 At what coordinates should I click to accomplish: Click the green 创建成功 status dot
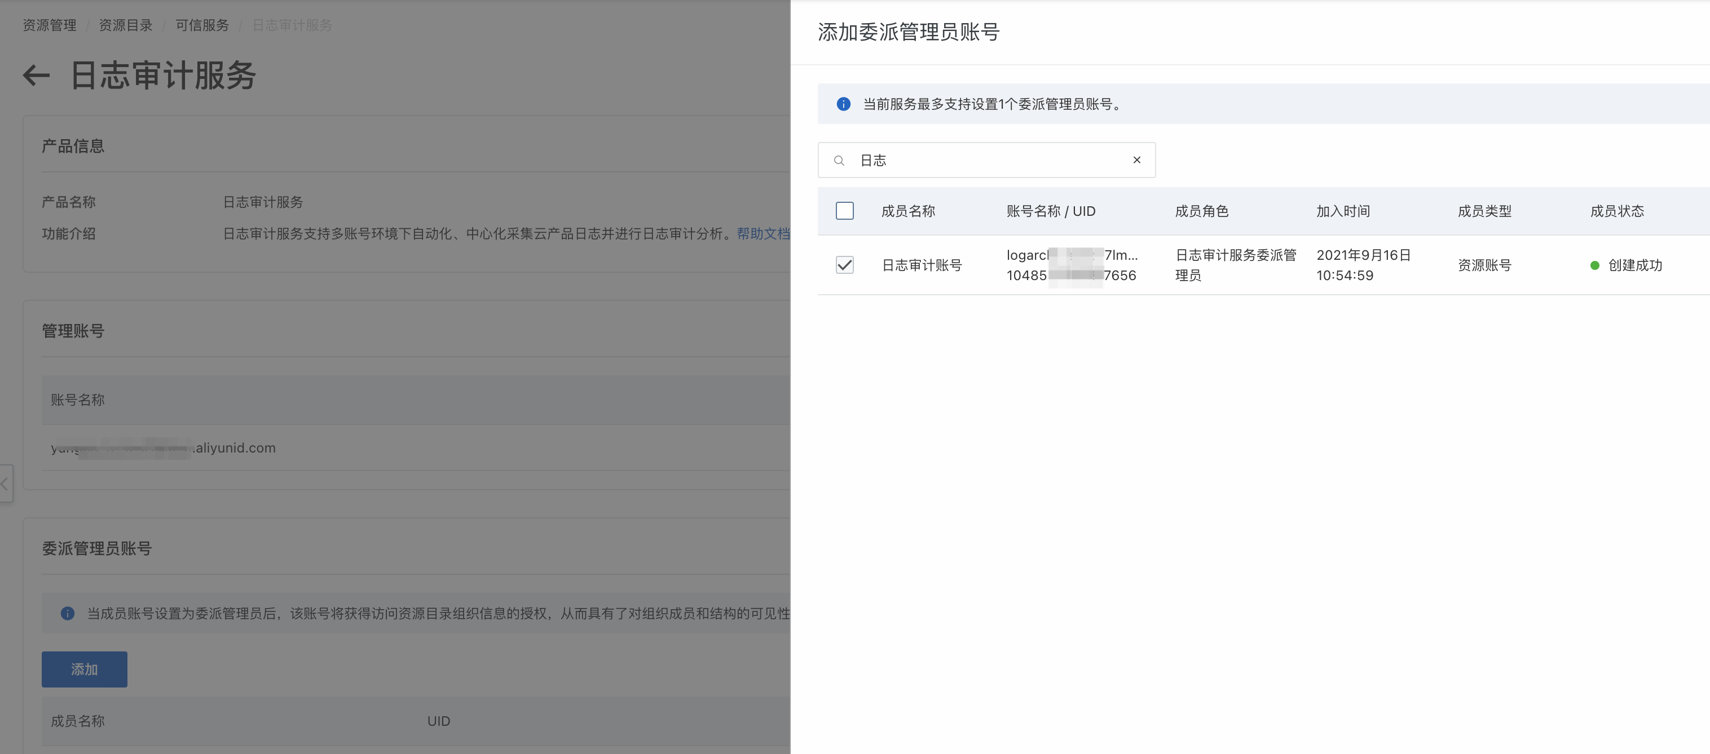pos(1594,266)
